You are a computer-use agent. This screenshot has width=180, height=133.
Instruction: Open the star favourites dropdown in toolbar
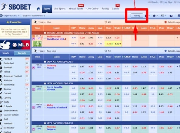tap(155, 16)
